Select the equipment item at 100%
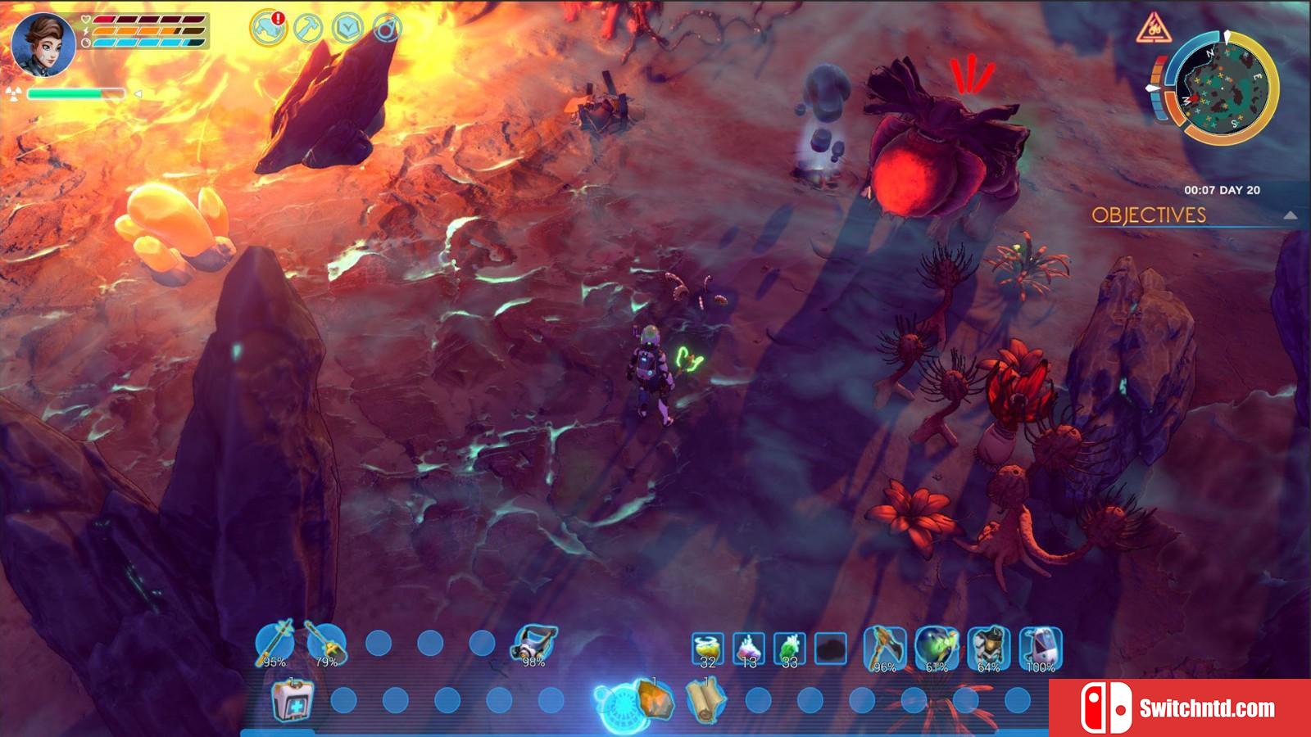 1041,649
